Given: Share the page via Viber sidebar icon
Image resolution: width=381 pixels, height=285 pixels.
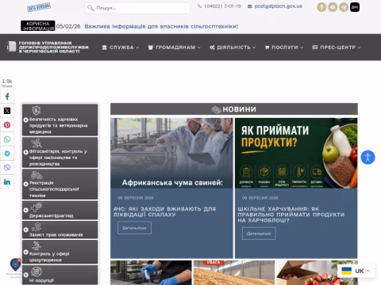Looking at the screenshot, I should tap(7, 168).
